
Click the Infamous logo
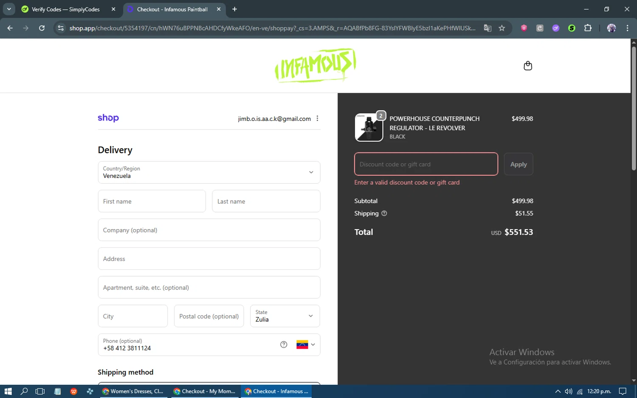tap(315, 65)
